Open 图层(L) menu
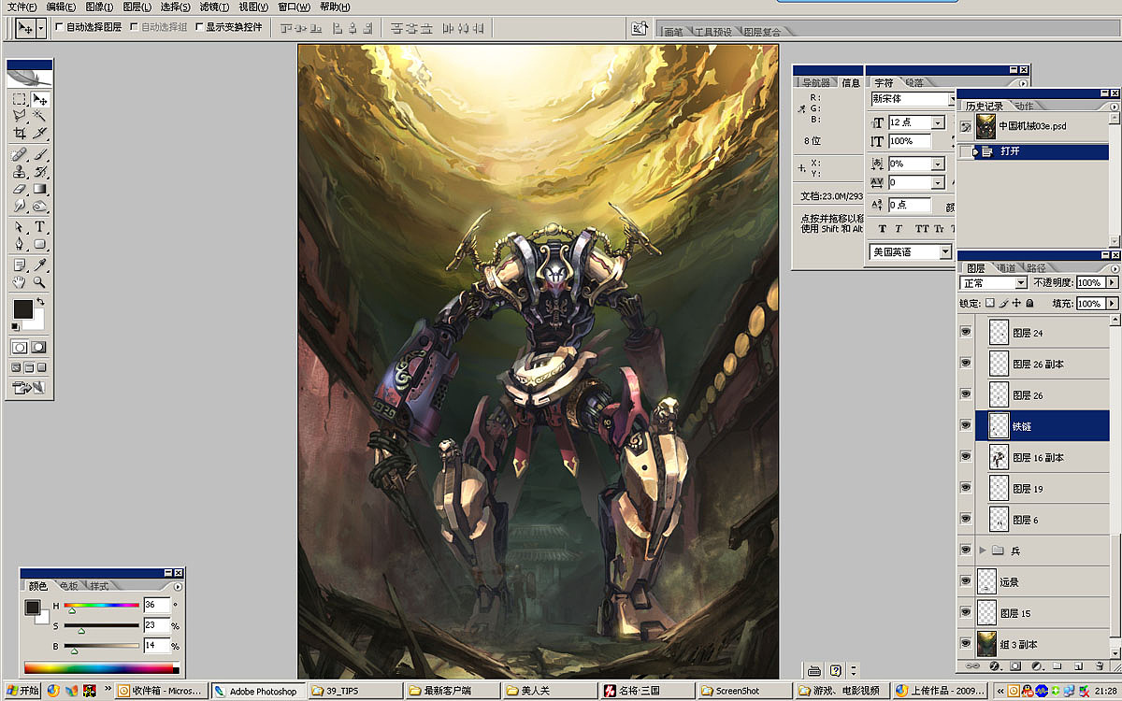The height and width of the screenshot is (701, 1122). 137,7
